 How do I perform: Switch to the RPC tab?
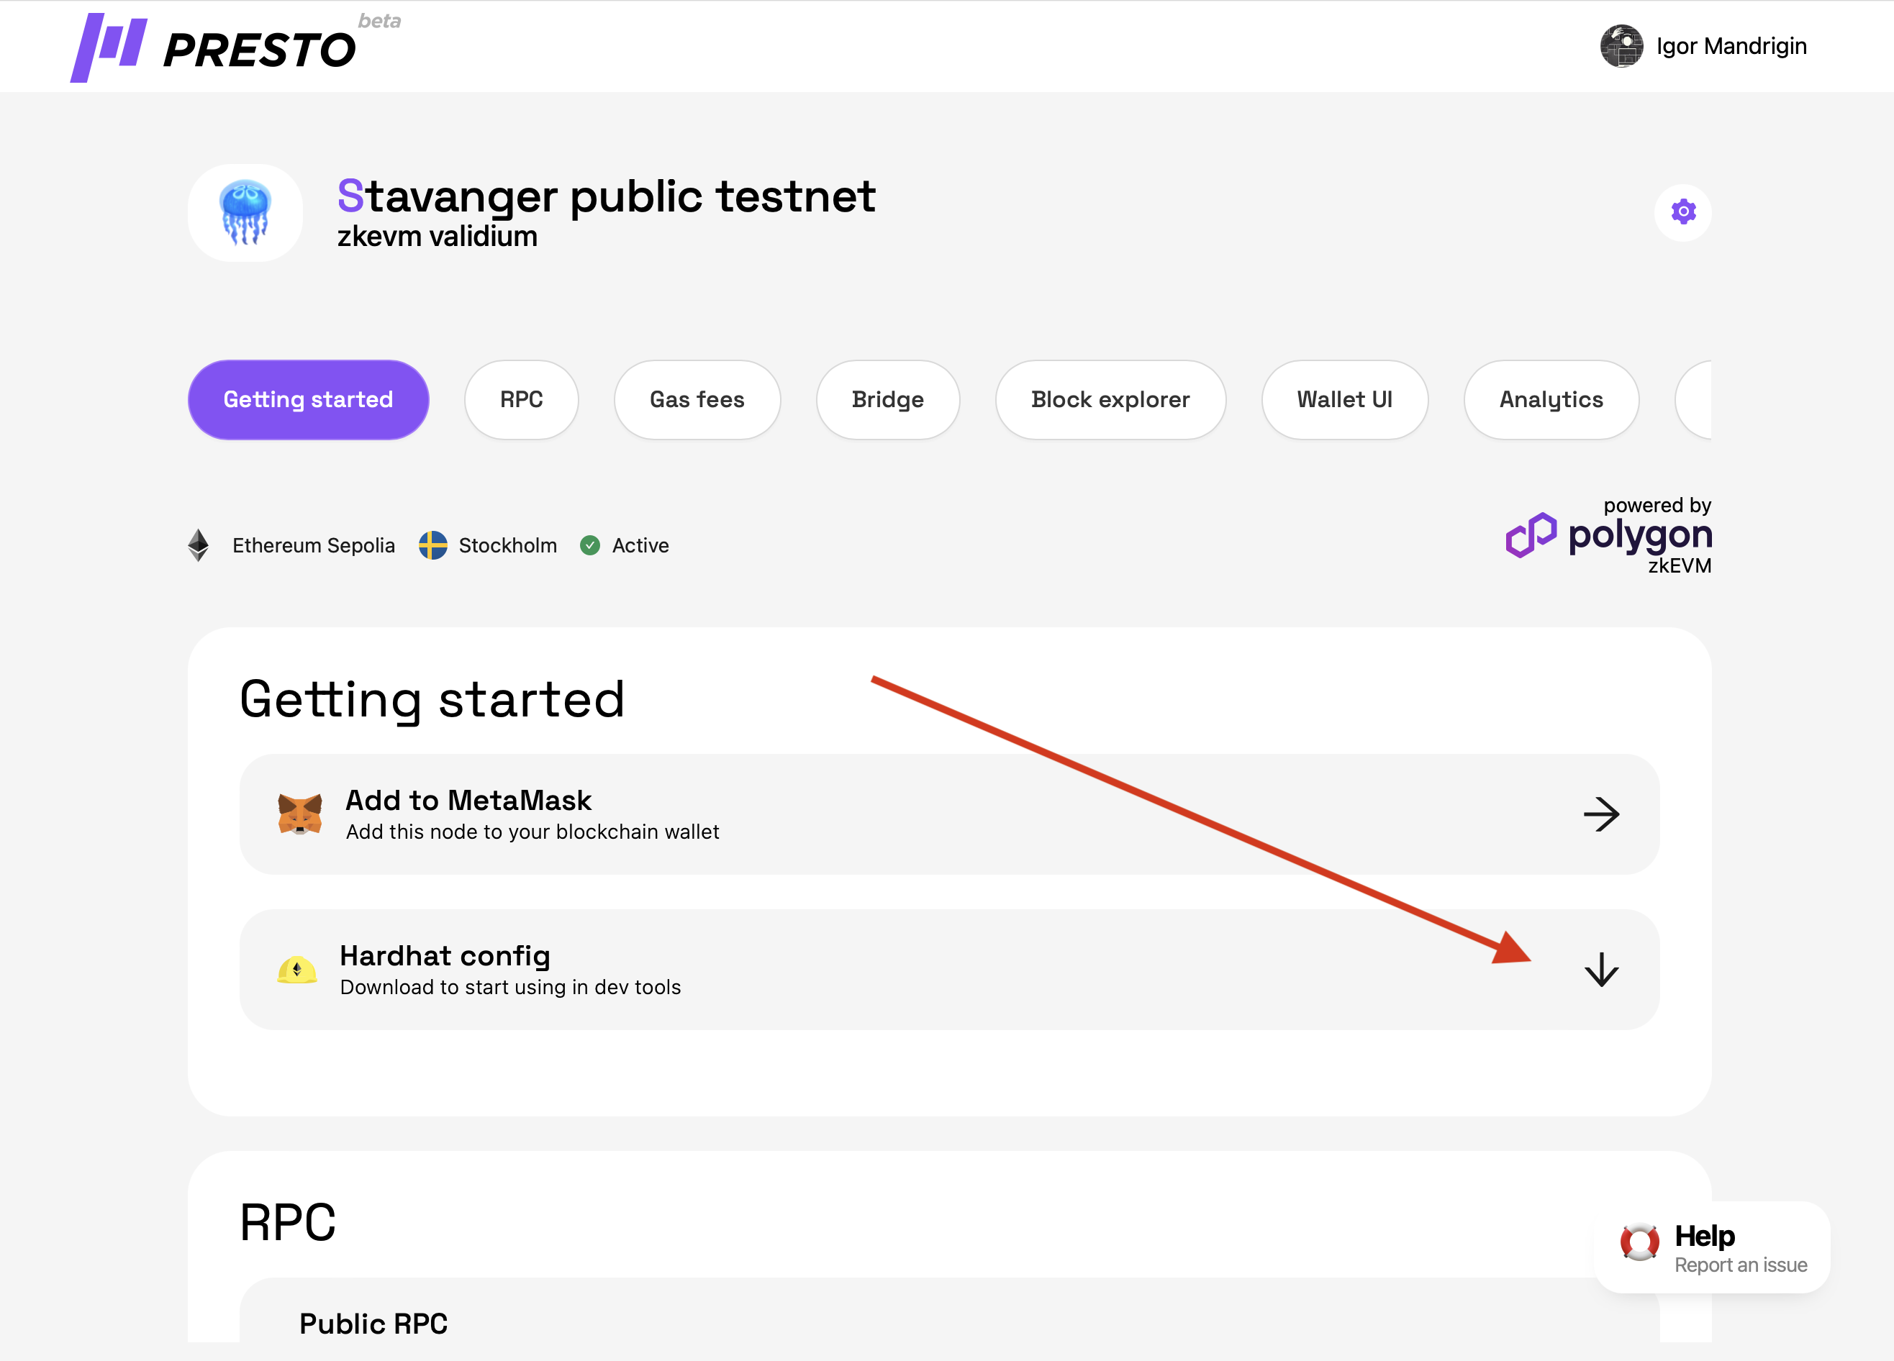point(521,400)
